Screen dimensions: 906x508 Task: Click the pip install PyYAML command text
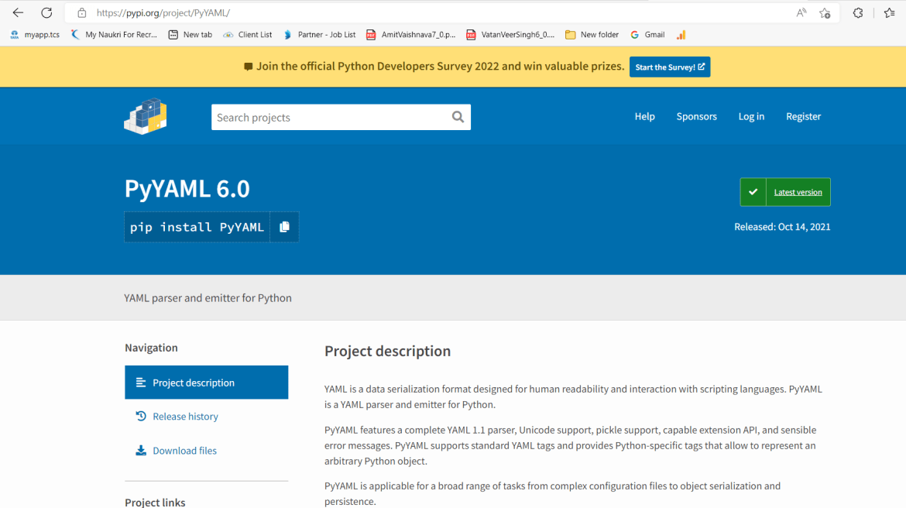[197, 227]
